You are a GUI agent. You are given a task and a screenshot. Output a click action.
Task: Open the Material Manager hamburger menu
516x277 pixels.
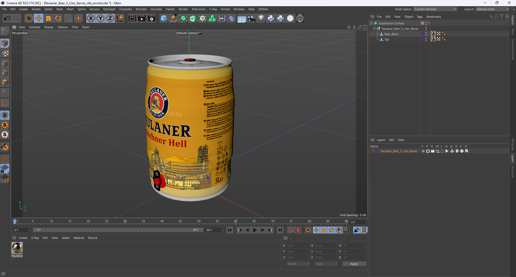14,238
